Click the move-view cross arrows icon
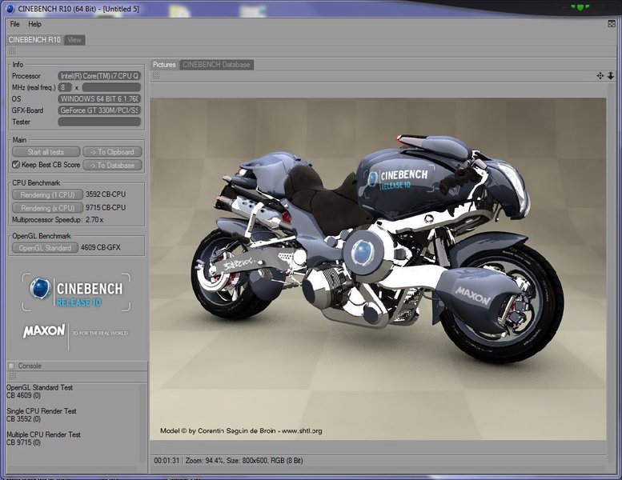Screen dimensions: 622x480 [600, 75]
